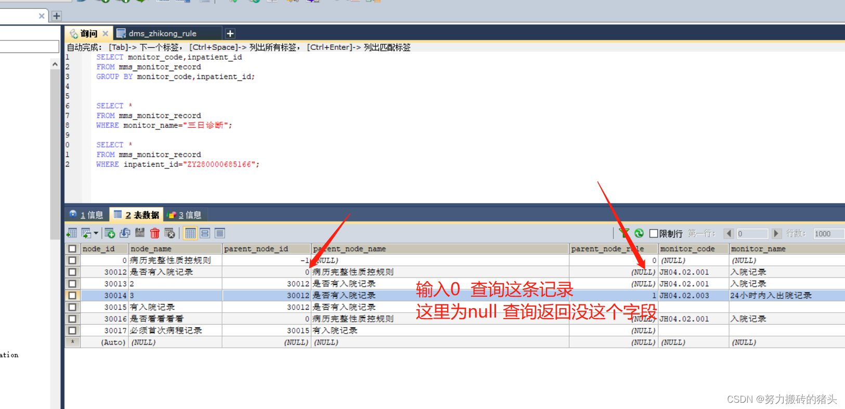Click the row count (行数) field showing 1000
The image size is (845, 409).
tap(828, 233)
